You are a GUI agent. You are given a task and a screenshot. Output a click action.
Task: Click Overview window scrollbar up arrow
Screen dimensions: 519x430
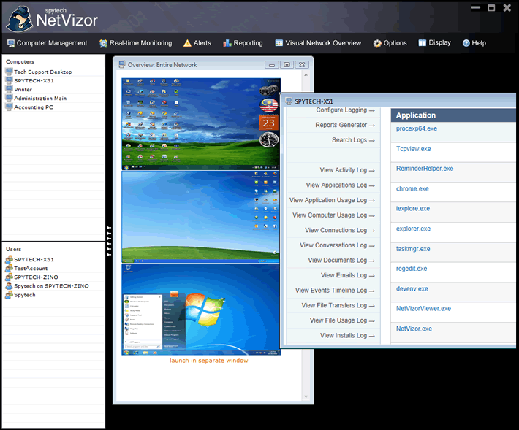[x=306, y=75]
